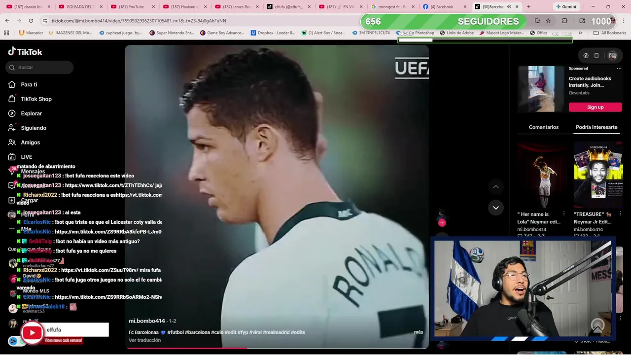Image resolution: width=631 pixels, height=355 pixels.
Task: Open the Mascot Logo Maker bookmark
Action: pyautogui.click(x=501, y=33)
